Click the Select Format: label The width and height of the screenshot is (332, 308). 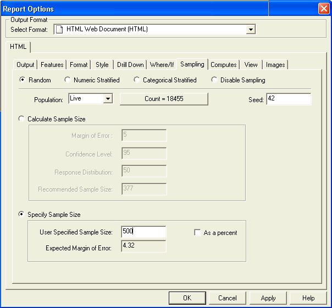coord(29,30)
